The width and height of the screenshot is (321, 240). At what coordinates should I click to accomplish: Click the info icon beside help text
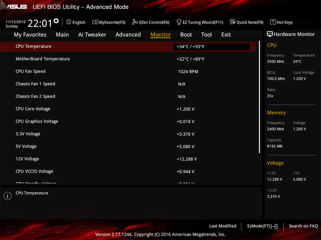point(8,196)
